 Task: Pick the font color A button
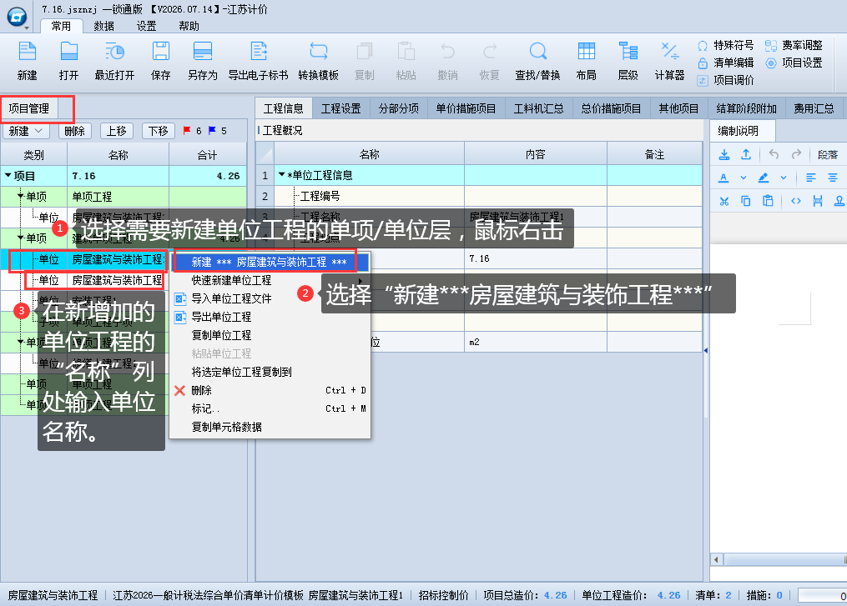pos(723,178)
